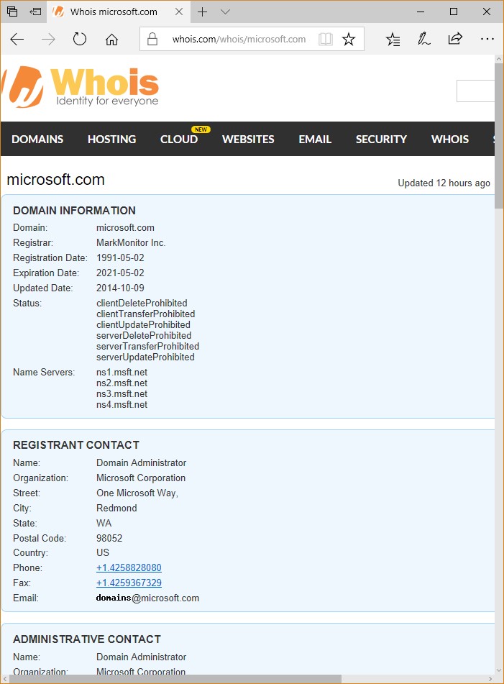The image size is (504, 684).
Task: Open the Favorites hub icon
Action: pyautogui.click(x=393, y=40)
